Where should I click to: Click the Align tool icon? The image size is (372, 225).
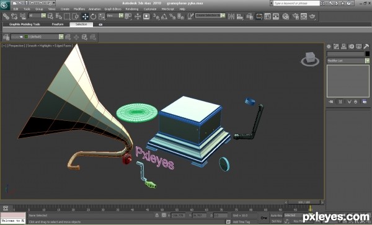(x=240, y=16)
